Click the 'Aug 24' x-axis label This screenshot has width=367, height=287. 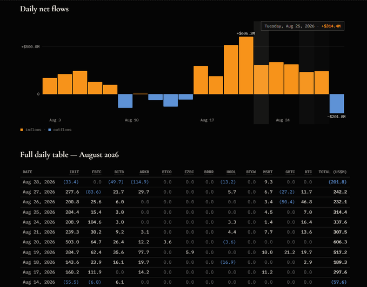click(x=283, y=120)
